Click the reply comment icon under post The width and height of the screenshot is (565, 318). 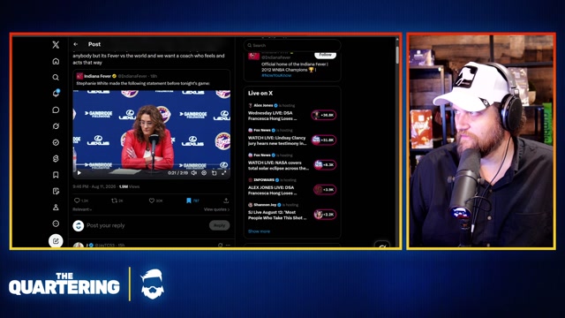click(77, 201)
